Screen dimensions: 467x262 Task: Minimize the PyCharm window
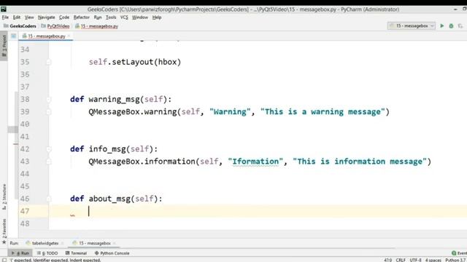(455, 9)
